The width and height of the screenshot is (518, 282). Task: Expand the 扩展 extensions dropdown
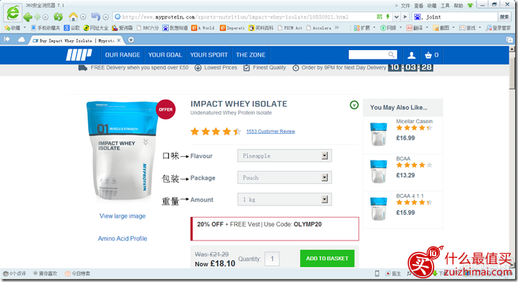point(374,28)
